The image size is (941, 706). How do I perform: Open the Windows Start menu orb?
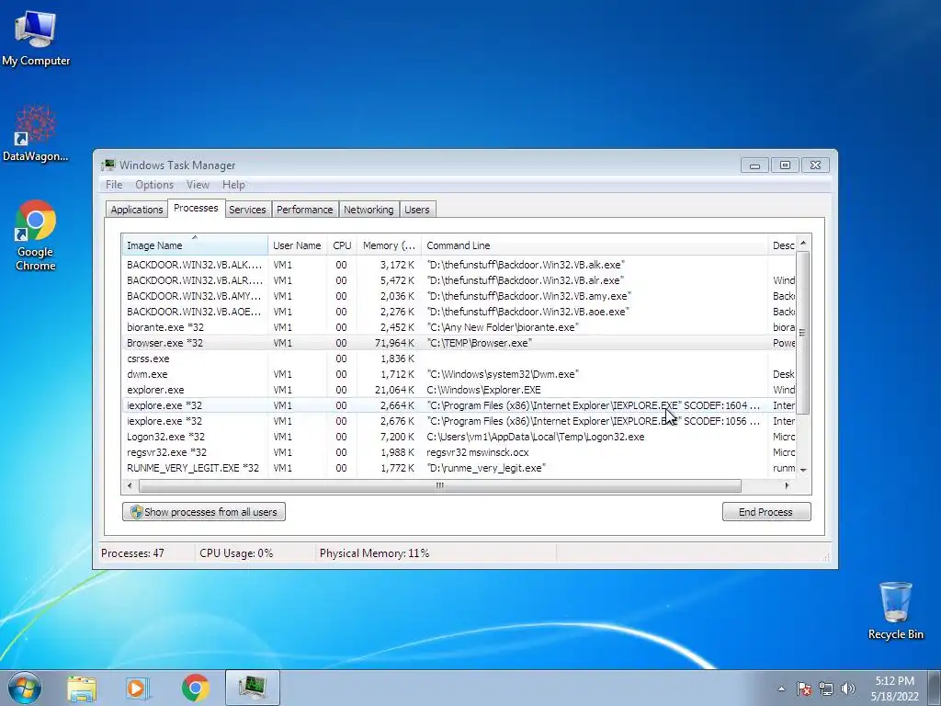(x=24, y=688)
